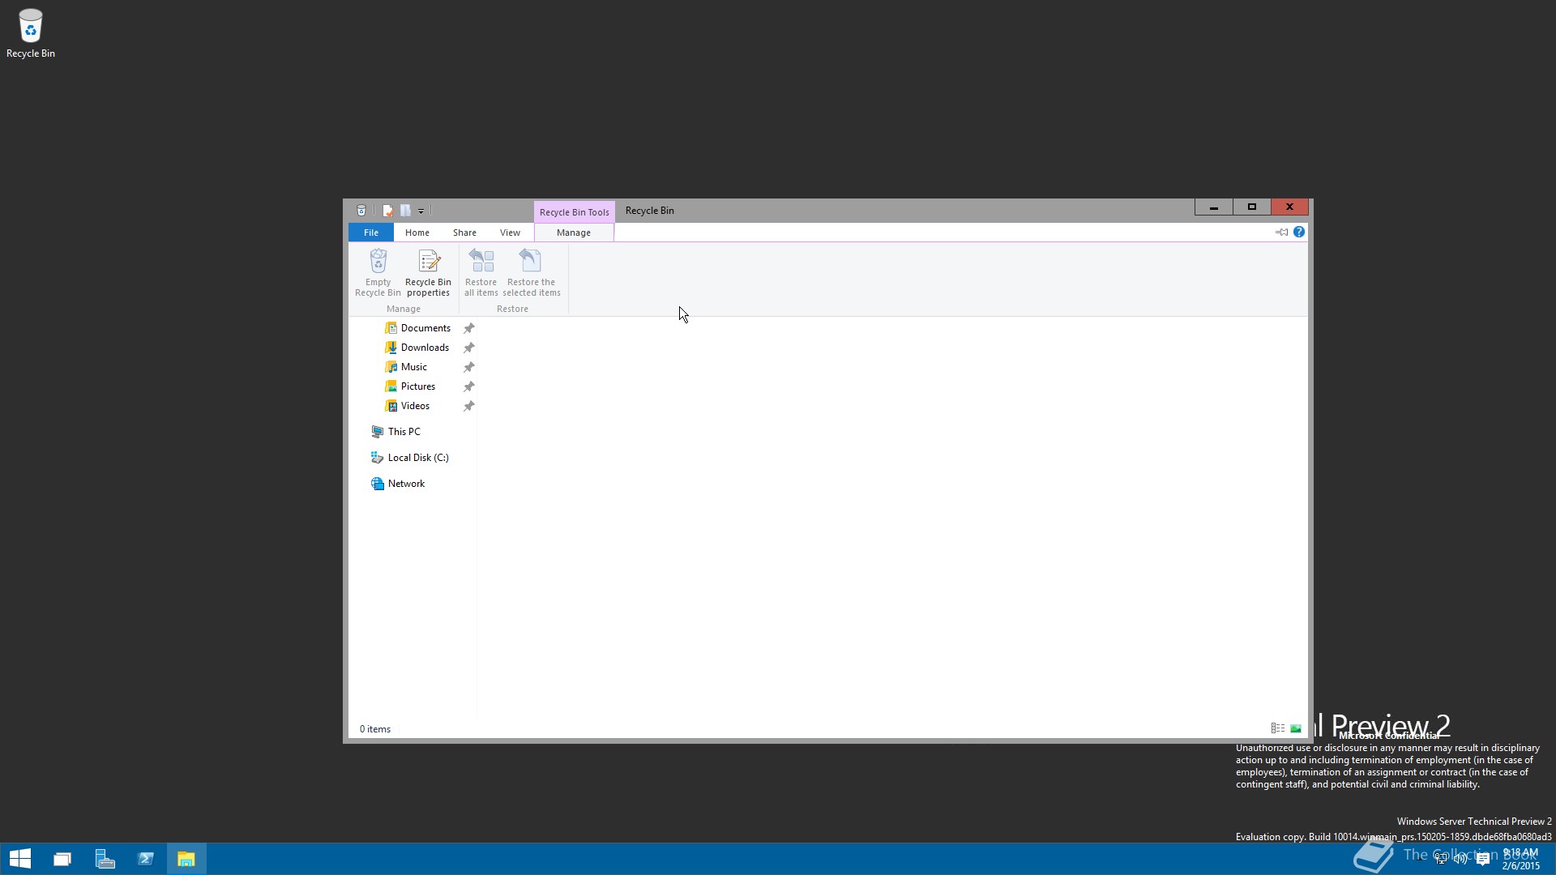Viewport: 1556px width, 875px height.
Task: Click the Empty Recycle Bin ribbon icon
Action: point(378,261)
